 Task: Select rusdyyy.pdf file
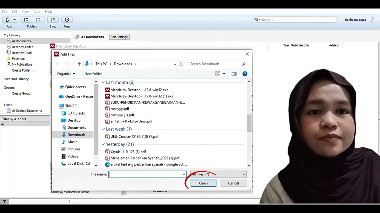tap(117, 109)
